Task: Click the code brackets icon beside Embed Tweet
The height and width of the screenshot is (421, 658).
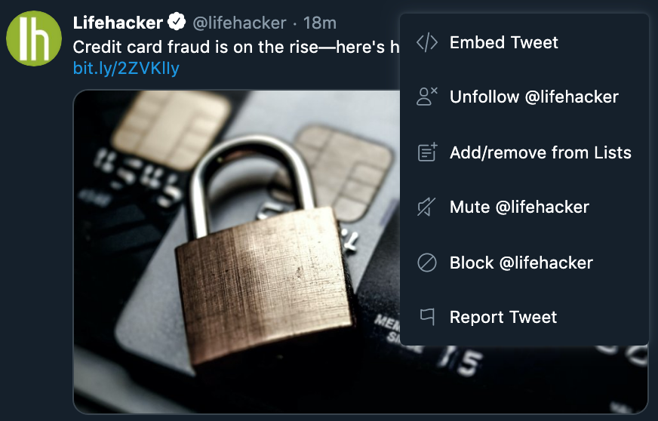Action: point(427,42)
